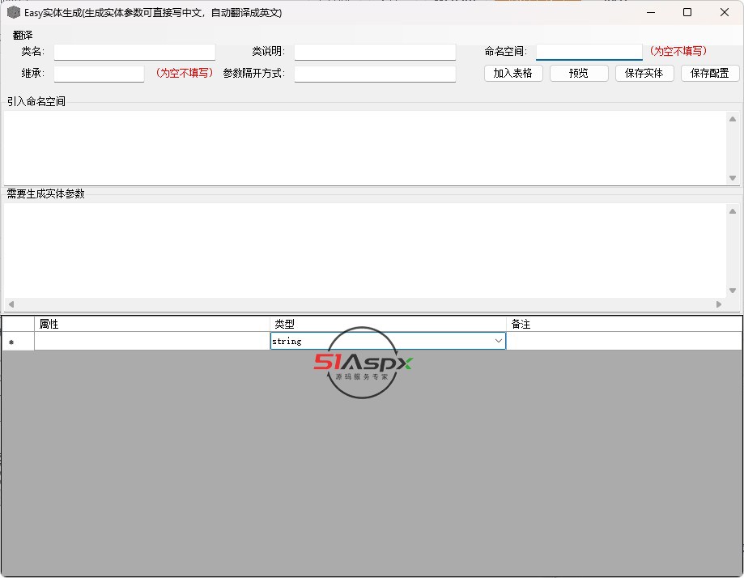Click up arrow of 需要生成实体参数 scrollbar

733,211
